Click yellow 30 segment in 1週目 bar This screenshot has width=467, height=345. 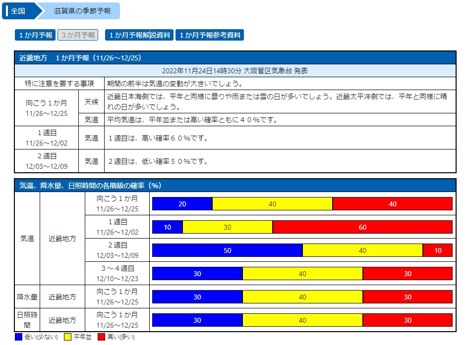click(228, 227)
